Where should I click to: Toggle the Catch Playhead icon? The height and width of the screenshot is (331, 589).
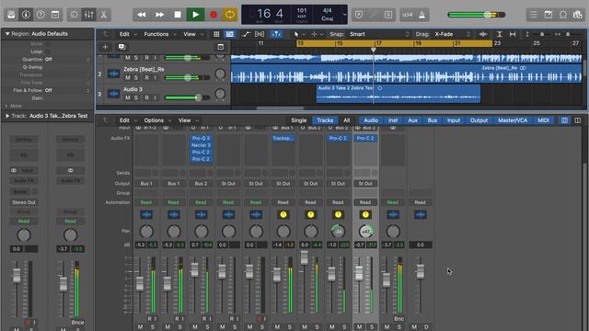pyautogui.click(x=276, y=34)
